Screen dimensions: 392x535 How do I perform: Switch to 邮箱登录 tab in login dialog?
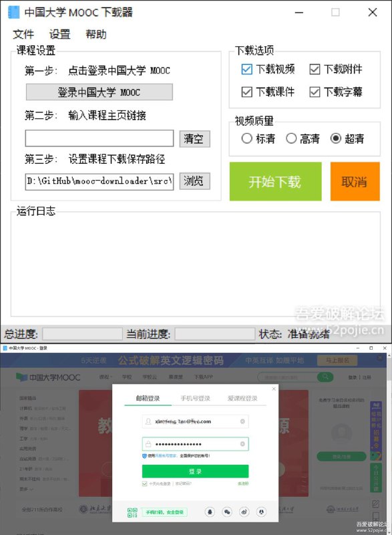[148, 398]
